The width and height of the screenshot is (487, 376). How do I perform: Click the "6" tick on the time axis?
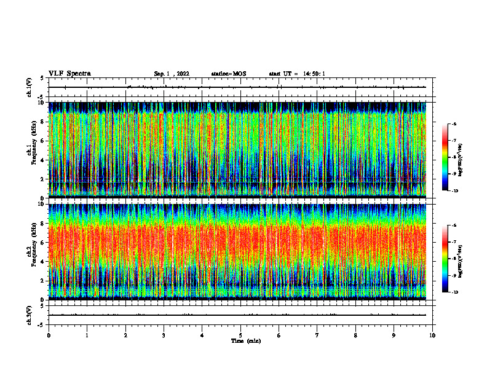coord(279,335)
